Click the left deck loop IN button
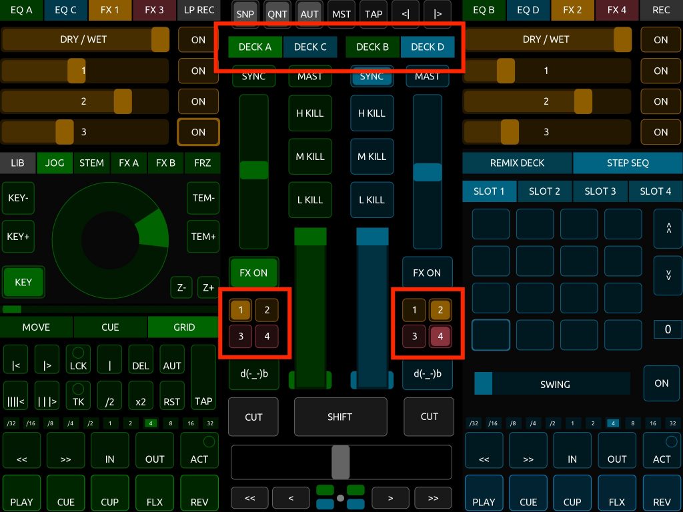Viewport: 683px width, 512px height. point(110,450)
